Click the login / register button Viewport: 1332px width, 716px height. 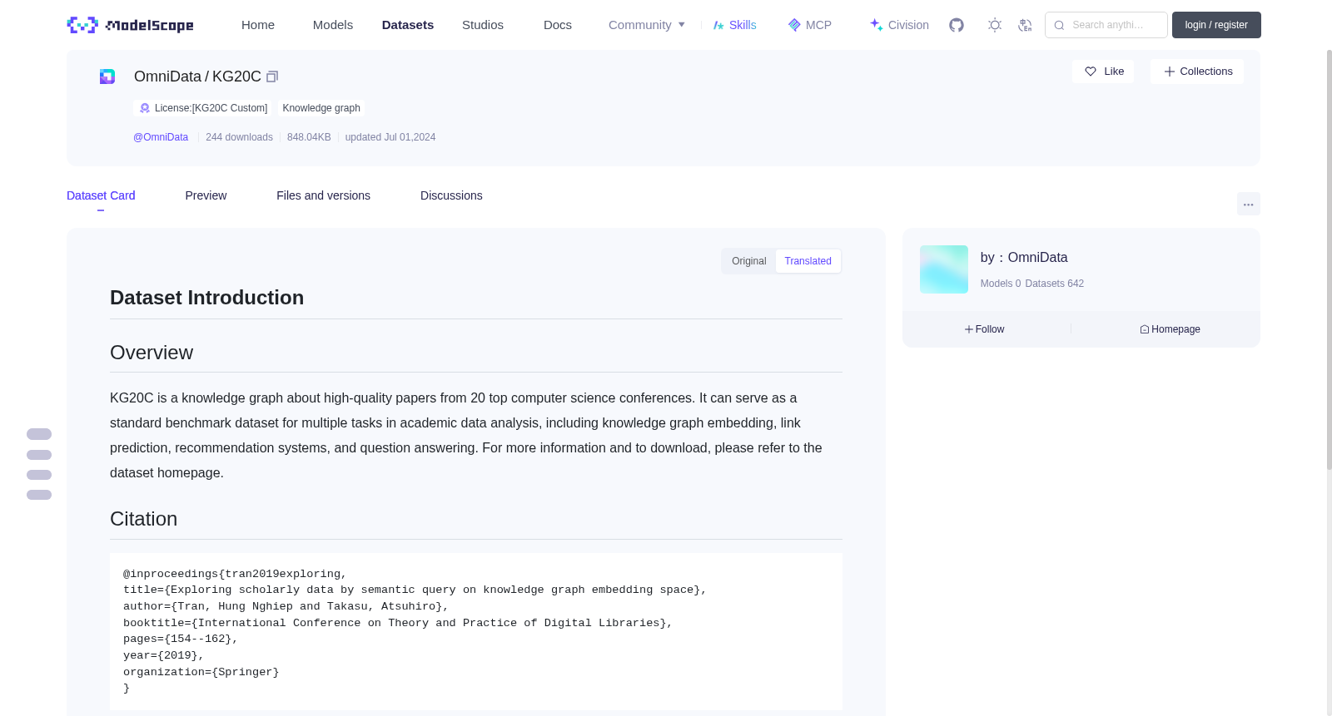click(x=1216, y=25)
